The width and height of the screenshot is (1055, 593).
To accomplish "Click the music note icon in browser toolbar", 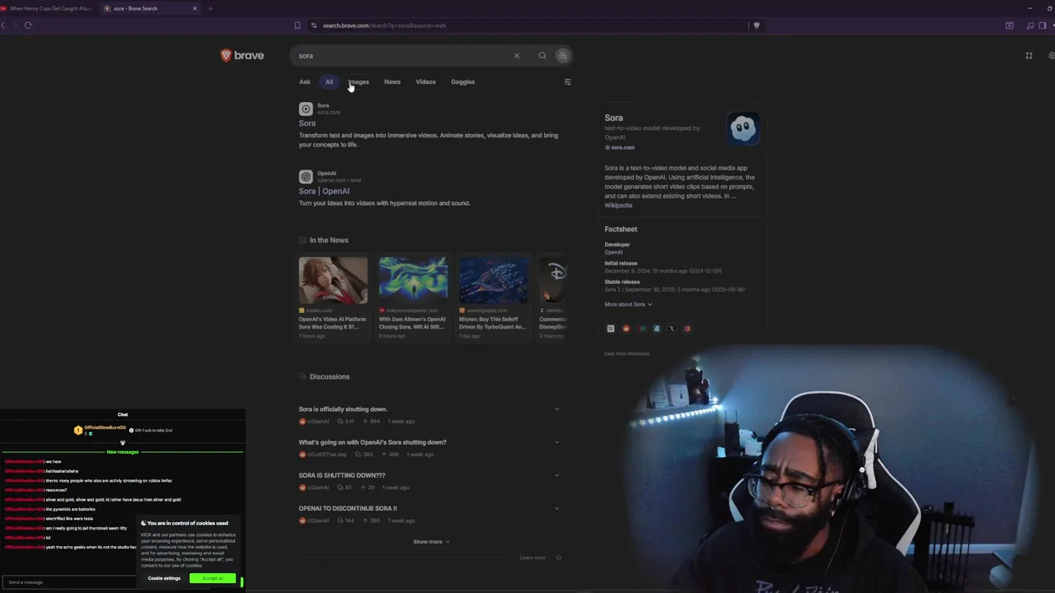I will pos(1030,26).
